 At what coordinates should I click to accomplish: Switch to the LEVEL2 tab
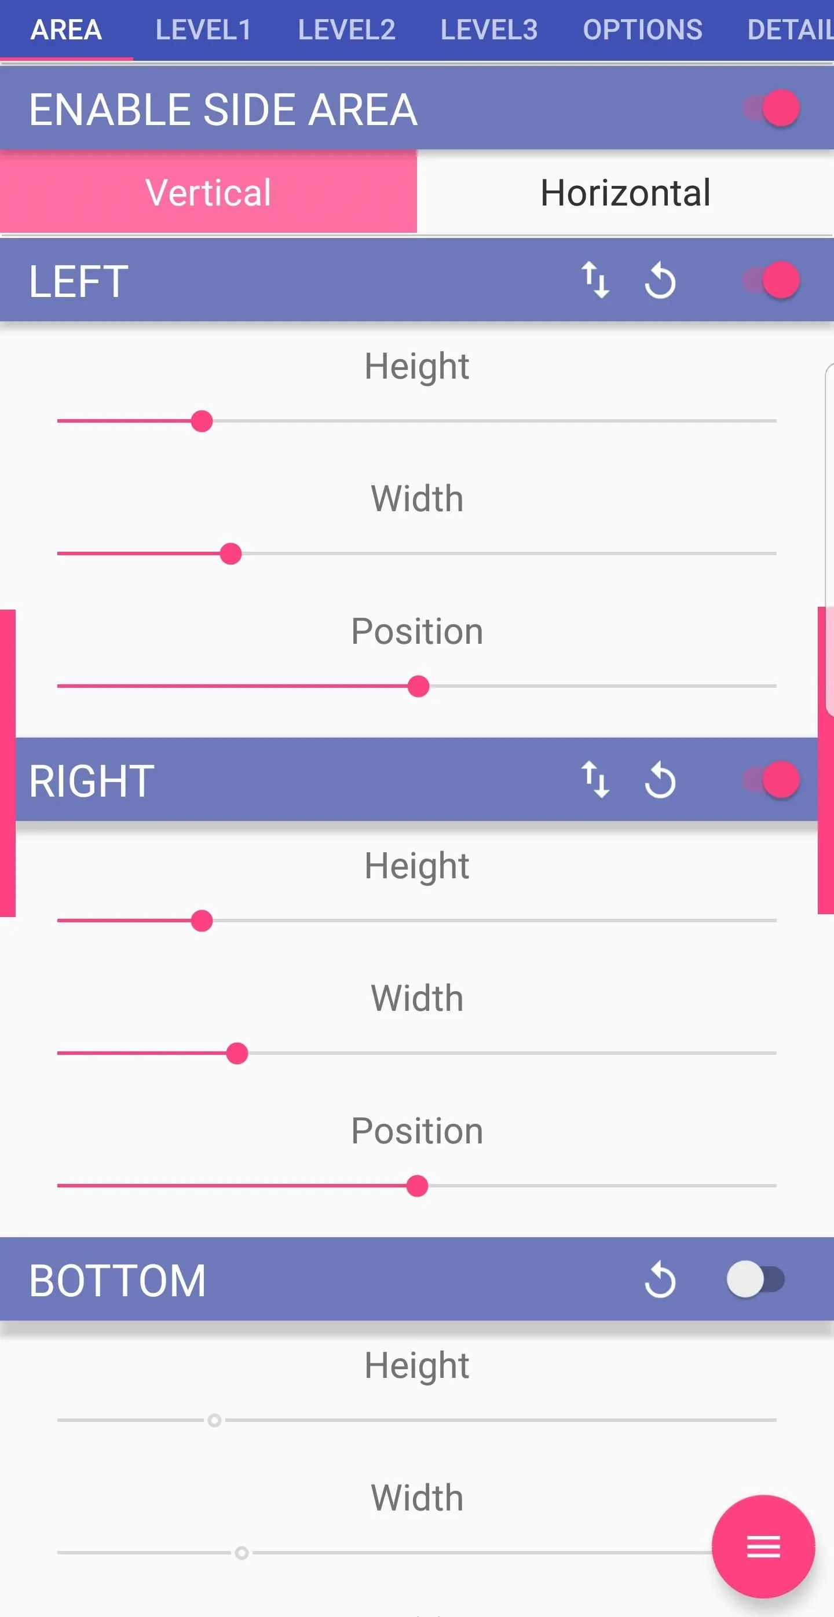(347, 30)
